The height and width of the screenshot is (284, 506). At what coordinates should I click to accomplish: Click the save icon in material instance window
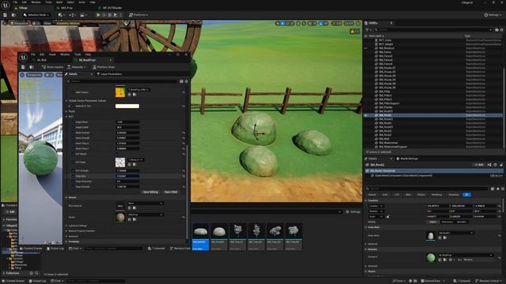point(23,67)
